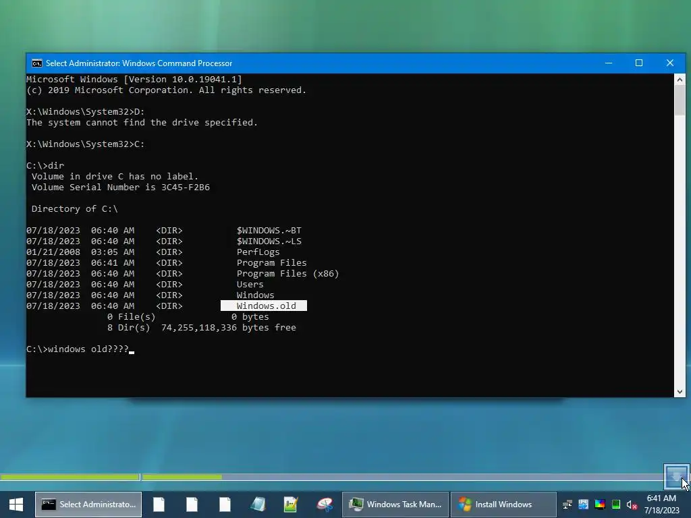The height and width of the screenshot is (518, 691).
Task: Maximize the Command Processor window
Action: click(639, 63)
